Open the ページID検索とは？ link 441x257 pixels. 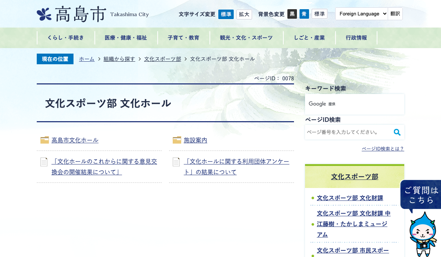pyautogui.click(x=383, y=149)
